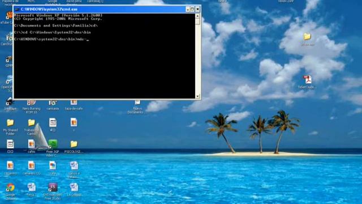Viewport: 362px width, 204px height.
Task: Launch the Free 3GP Video Converter shortcut
Action: tap(53, 148)
